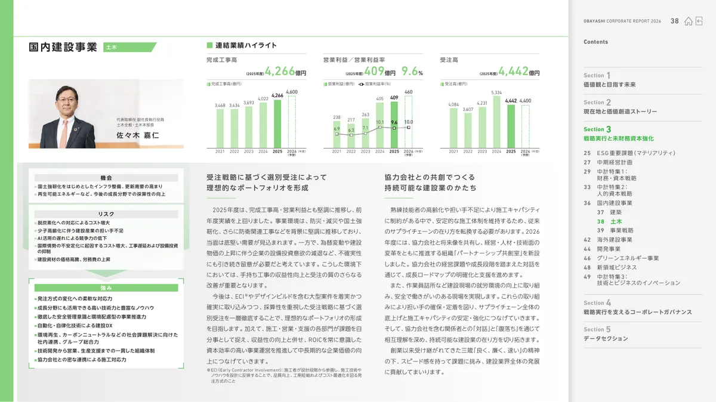The width and height of the screenshot is (716, 402).
Task: Click heading 受注戦略に基づく選別受注によって
Action: pos(266,177)
